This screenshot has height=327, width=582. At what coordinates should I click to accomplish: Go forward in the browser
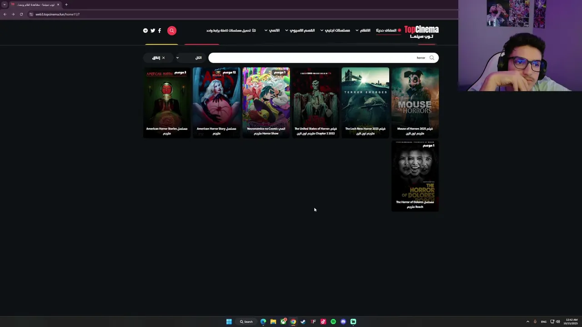[13, 14]
